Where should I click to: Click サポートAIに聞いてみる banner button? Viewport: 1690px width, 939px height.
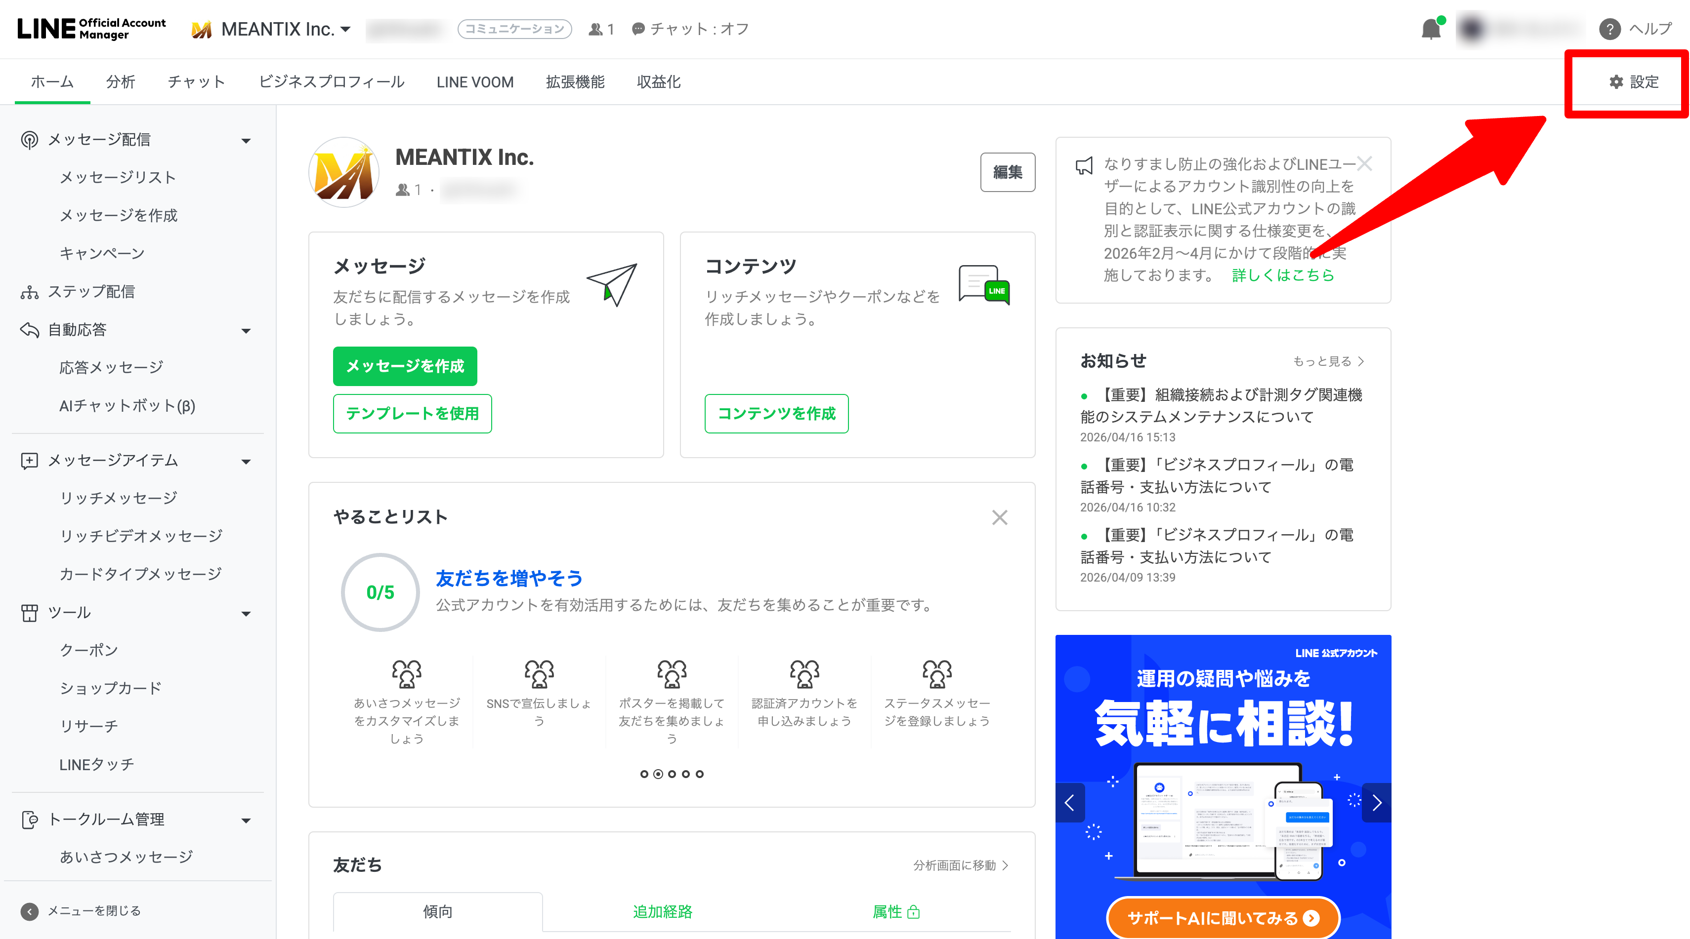tap(1224, 917)
